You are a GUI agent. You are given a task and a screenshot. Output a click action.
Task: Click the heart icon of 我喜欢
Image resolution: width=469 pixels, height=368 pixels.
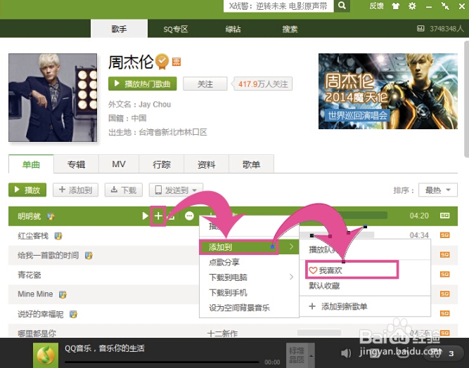pyautogui.click(x=313, y=270)
